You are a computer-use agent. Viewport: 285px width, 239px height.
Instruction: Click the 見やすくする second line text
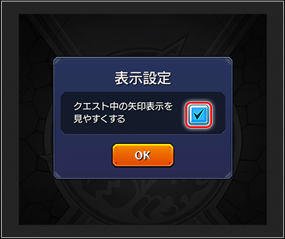point(99,119)
